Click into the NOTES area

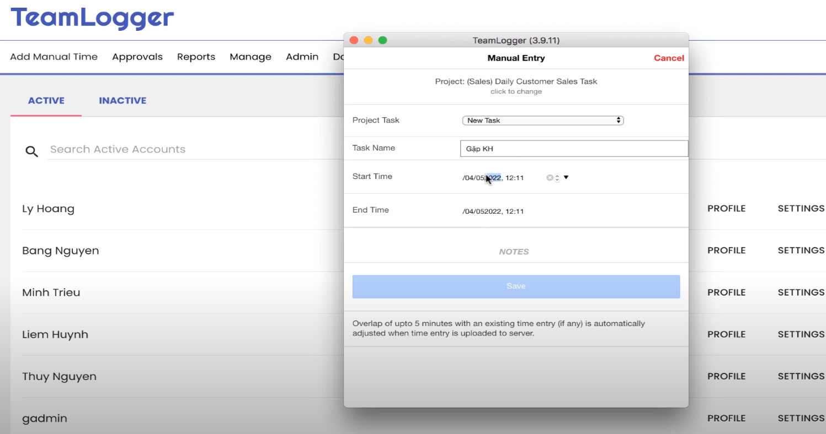tap(515, 251)
